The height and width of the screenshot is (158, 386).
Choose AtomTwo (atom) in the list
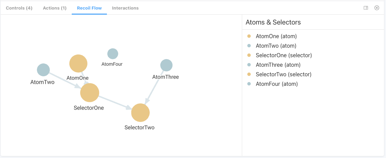pos(276,46)
